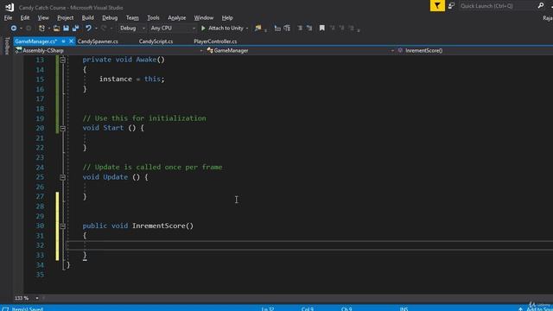Collapse the Awake() method outline

click(63, 60)
